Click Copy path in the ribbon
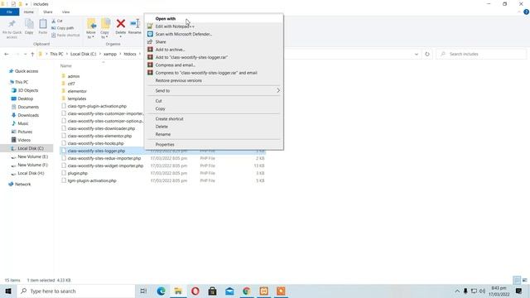Screen dimensions: 530x298 [63, 28]
